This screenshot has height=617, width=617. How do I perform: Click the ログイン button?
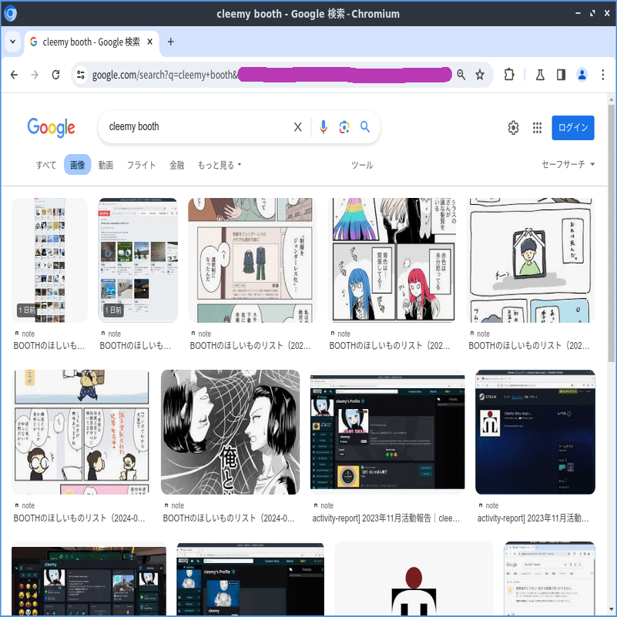573,128
